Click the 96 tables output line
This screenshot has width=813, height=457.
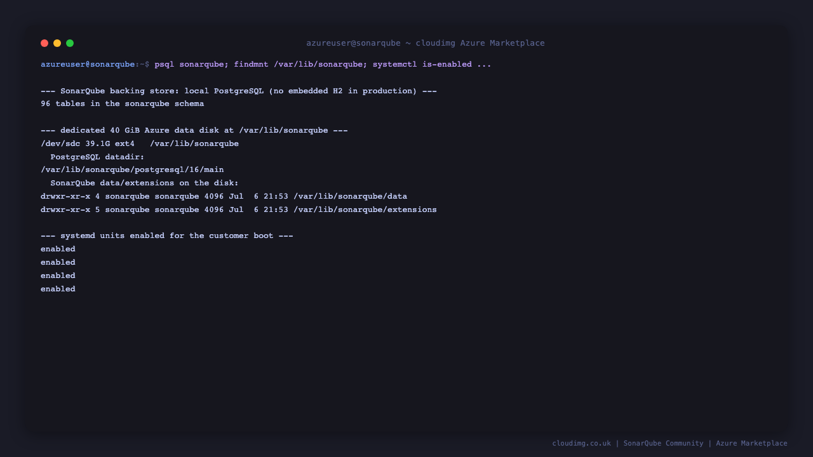(123, 103)
